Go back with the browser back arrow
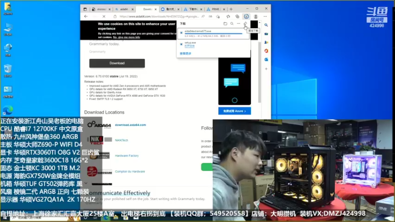This screenshot has width=395, height=222. [86, 16]
